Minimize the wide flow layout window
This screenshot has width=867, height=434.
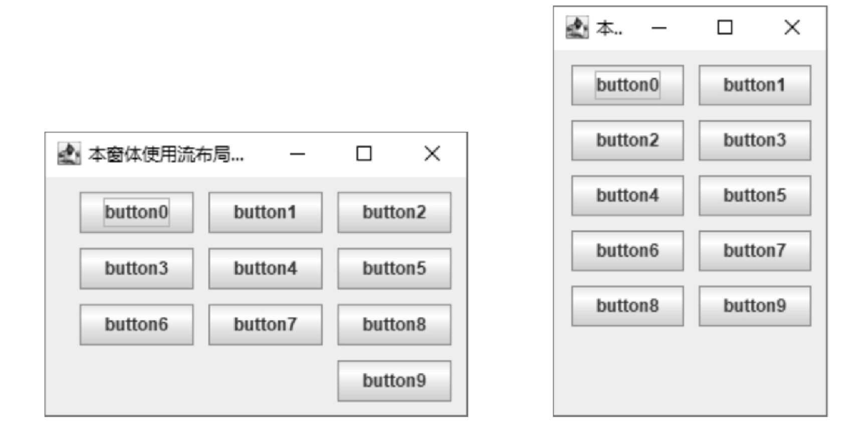tap(297, 154)
